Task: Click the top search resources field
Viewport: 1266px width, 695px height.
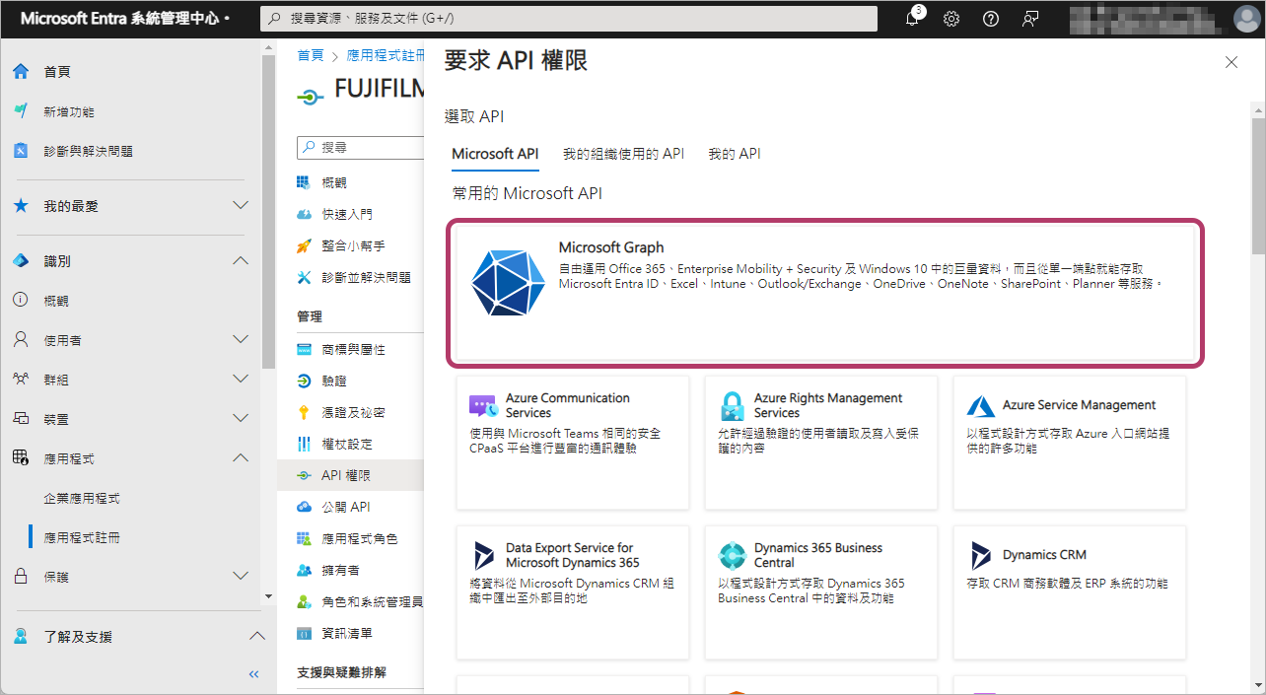Action: tap(569, 19)
